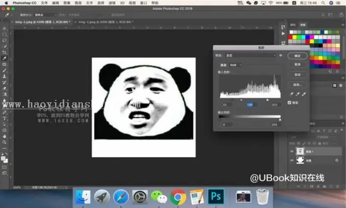Confirm Levels with the OK button
The width and height of the screenshot is (346, 208).
point(297,56)
